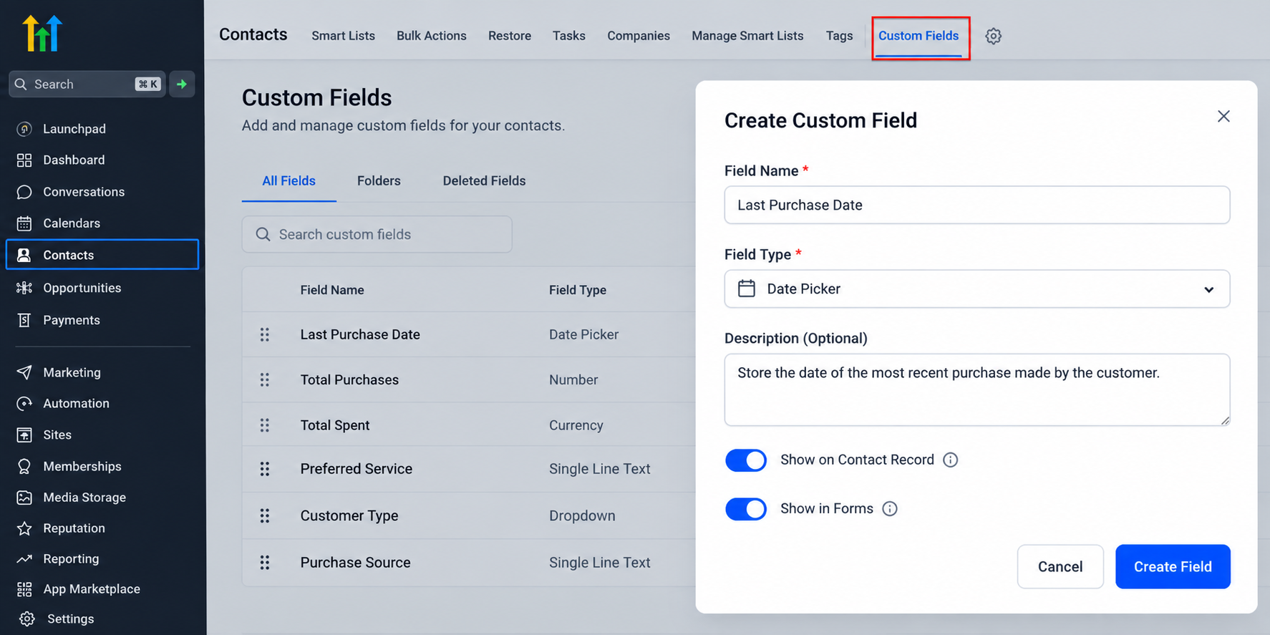Click the Currency field type cell
1270x635 pixels.
click(576, 425)
